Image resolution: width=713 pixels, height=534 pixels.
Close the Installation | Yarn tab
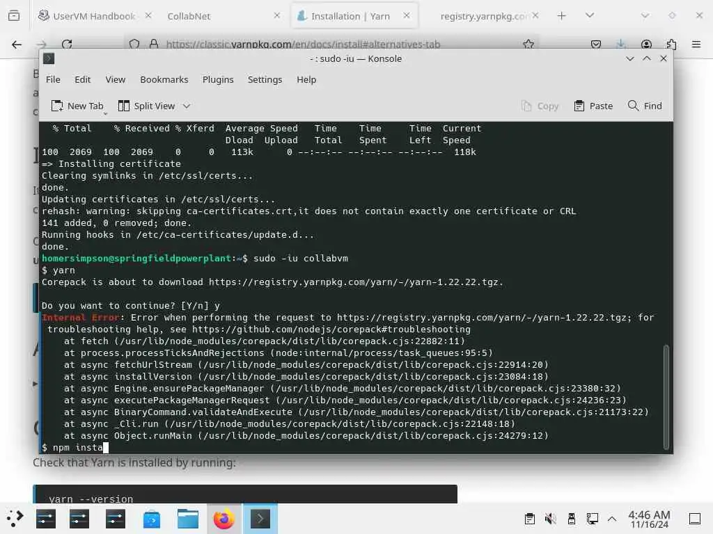[x=407, y=15]
